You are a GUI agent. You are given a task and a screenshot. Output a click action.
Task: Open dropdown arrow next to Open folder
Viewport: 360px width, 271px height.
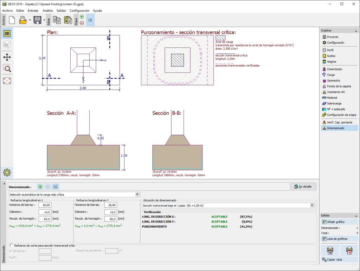(x=30, y=20)
